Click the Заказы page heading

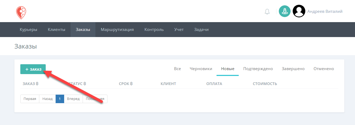(26, 46)
